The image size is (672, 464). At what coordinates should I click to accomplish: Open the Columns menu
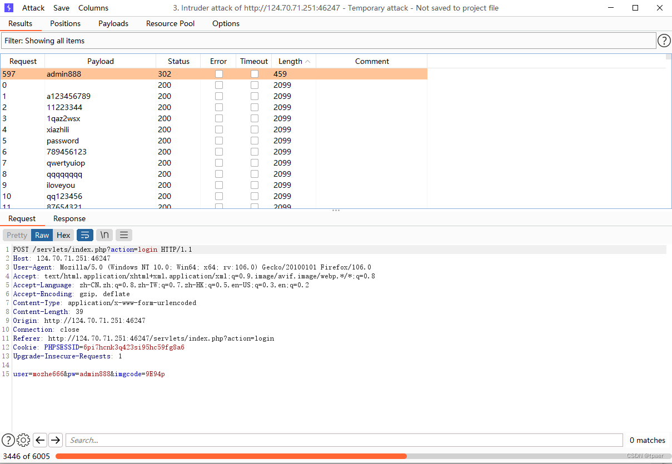pyautogui.click(x=93, y=8)
